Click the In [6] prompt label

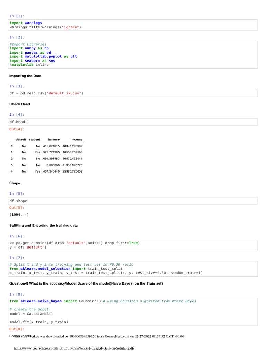pos(17,236)
